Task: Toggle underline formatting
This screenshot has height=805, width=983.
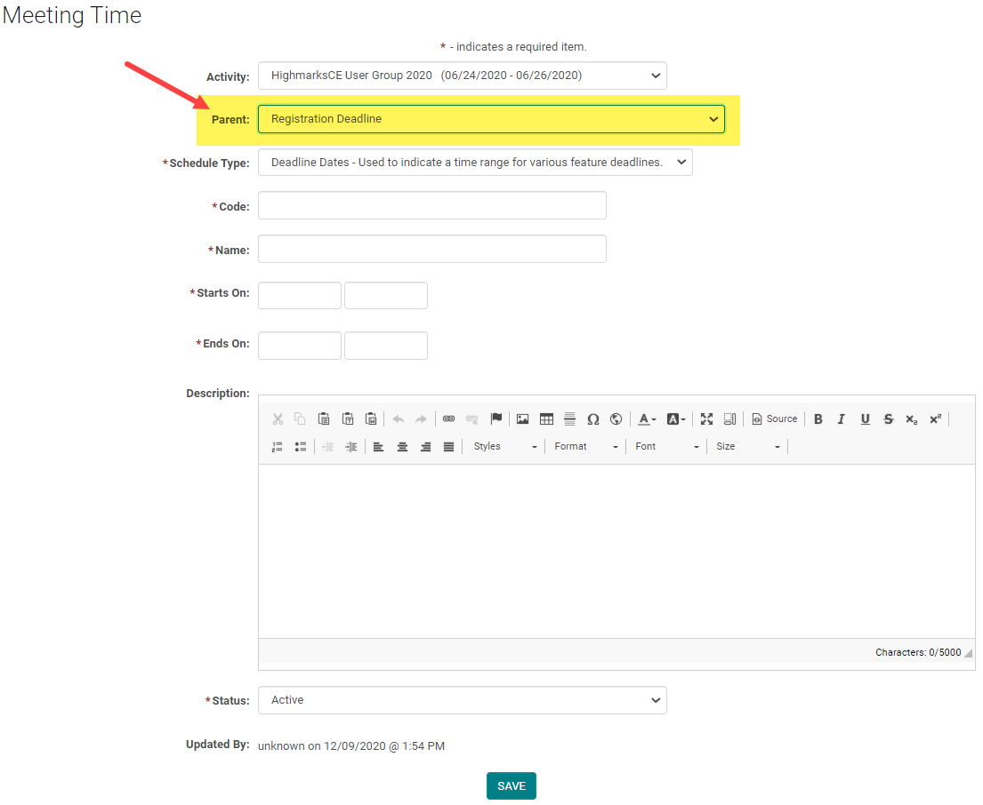Action: click(865, 419)
